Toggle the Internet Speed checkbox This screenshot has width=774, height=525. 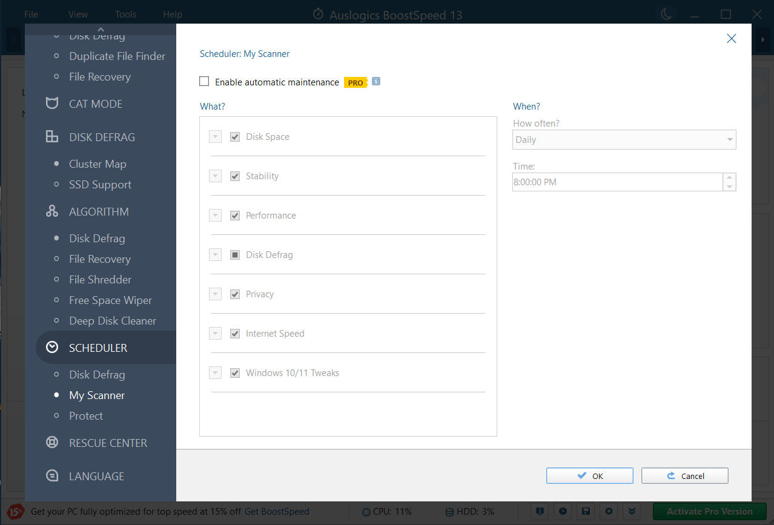point(235,334)
